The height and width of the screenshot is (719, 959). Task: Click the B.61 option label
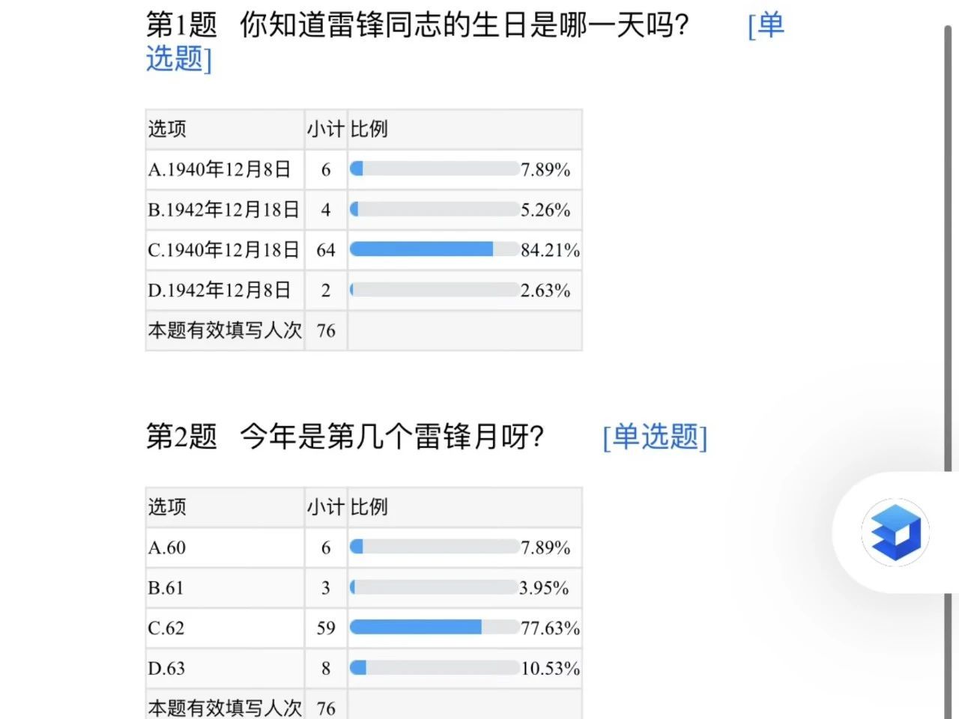[166, 588]
